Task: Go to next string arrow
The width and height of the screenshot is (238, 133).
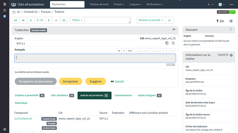Action: 49,20
